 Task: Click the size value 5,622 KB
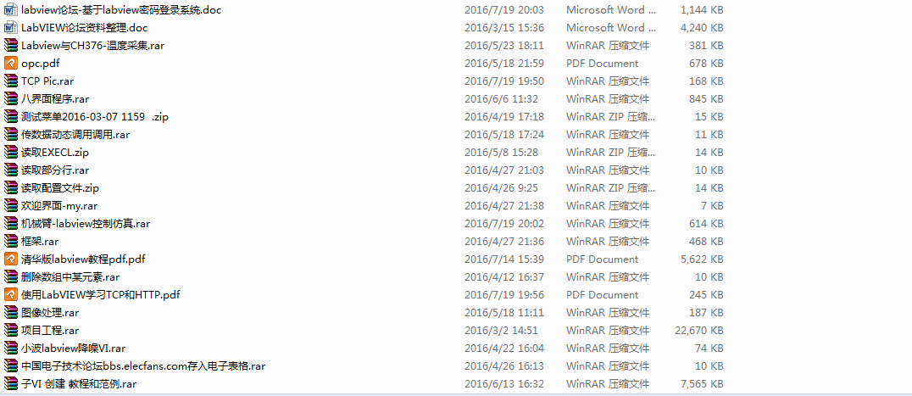[x=702, y=259]
